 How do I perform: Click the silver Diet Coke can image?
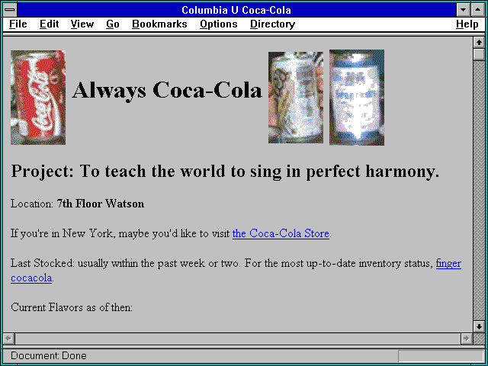pos(296,98)
